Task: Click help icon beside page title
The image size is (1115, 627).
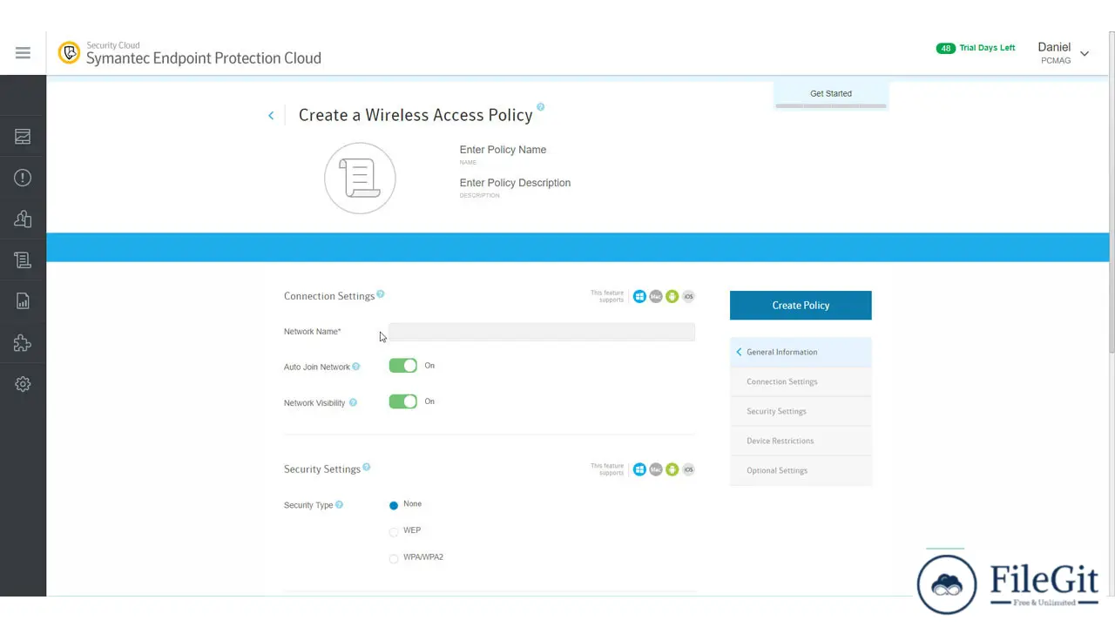Action: click(540, 107)
